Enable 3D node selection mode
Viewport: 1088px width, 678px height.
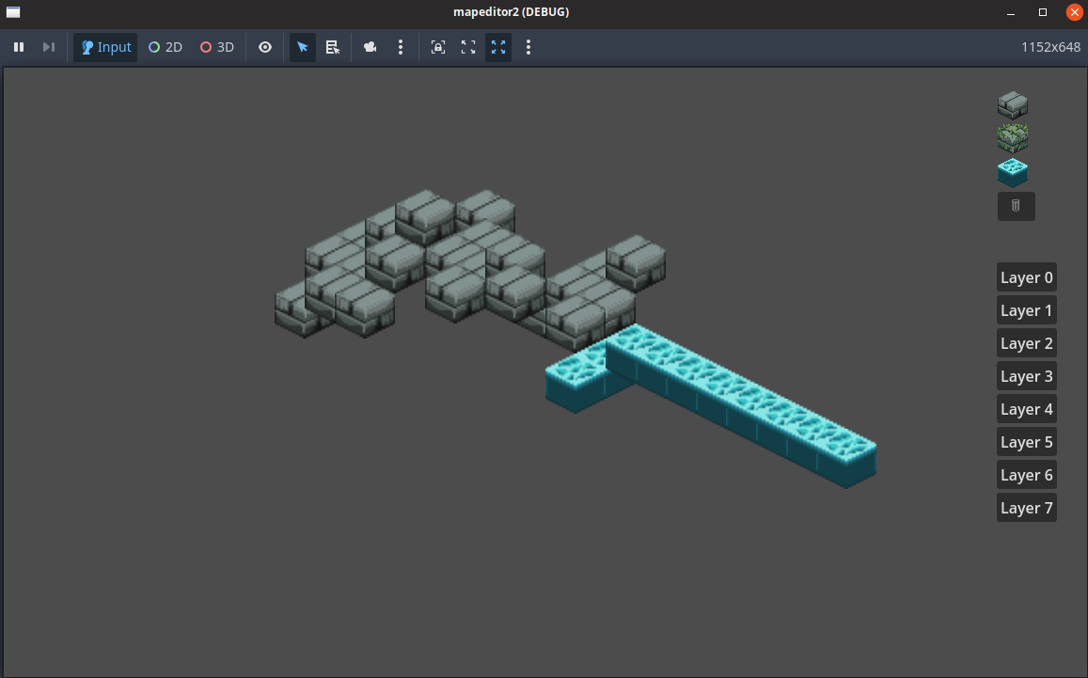tap(217, 47)
